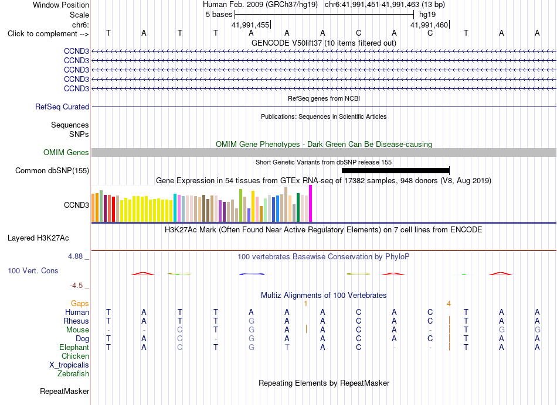Click the 'Human Feb. 2009 (GRCh37/hg19)' header text
The height and width of the screenshot is (405, 557).
(x=261, y=5)
